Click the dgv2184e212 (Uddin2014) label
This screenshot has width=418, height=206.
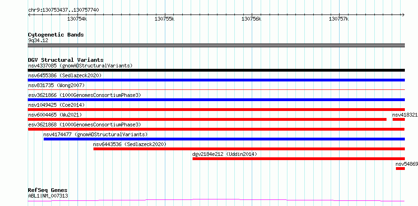tap(224, 154)
